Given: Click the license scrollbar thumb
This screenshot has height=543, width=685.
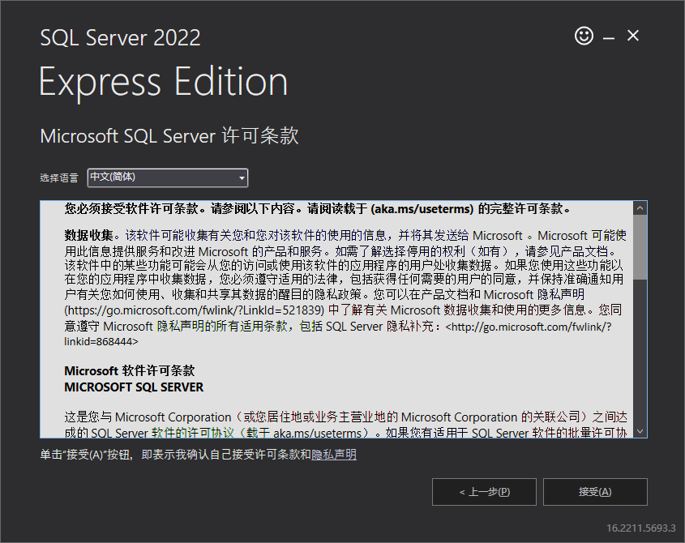Looking at the screenshot, I should pyautogui.click(x=640, y=247).
